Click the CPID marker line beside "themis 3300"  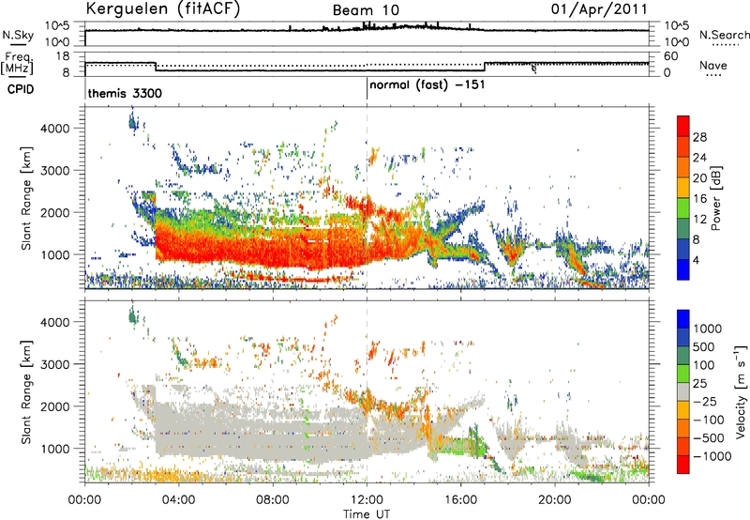tap(85, 88)
